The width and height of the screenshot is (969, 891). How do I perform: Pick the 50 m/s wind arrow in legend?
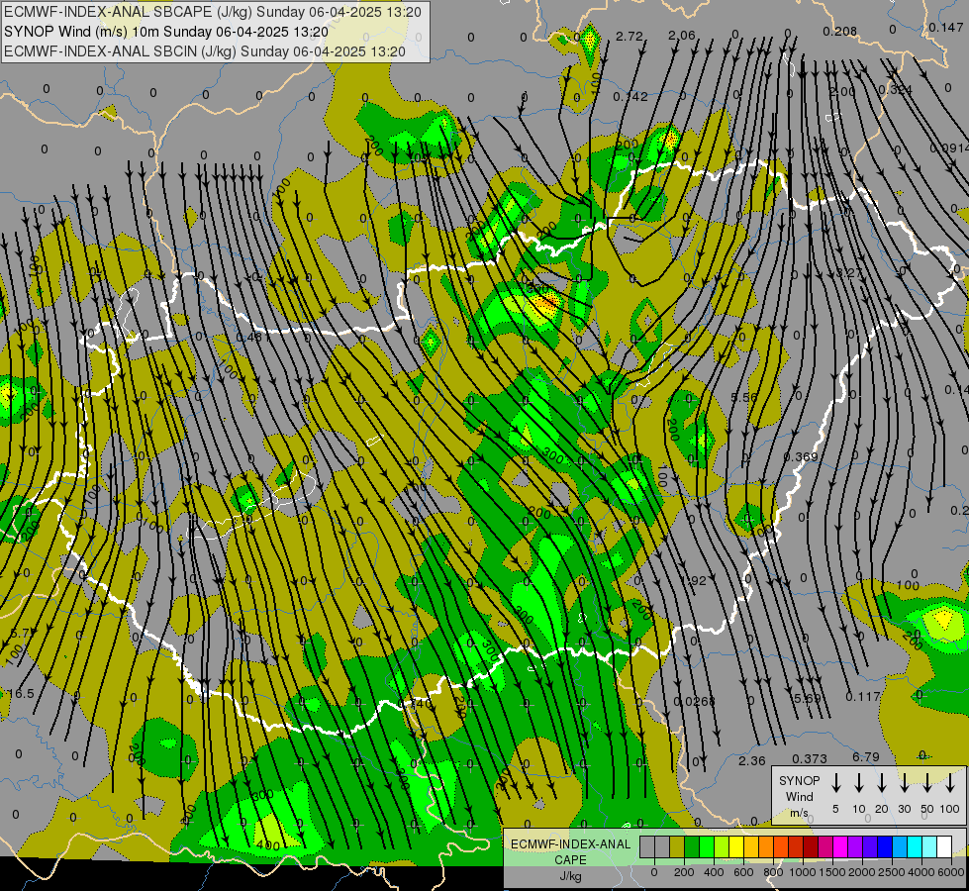point(927,783)
